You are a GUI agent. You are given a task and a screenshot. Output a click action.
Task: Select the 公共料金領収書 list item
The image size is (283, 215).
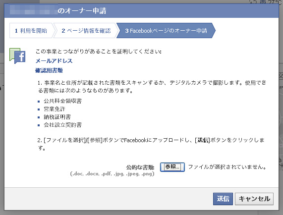pos(62,101)
